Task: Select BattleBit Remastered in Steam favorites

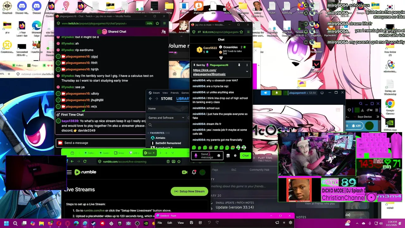Action: point(168,143)
